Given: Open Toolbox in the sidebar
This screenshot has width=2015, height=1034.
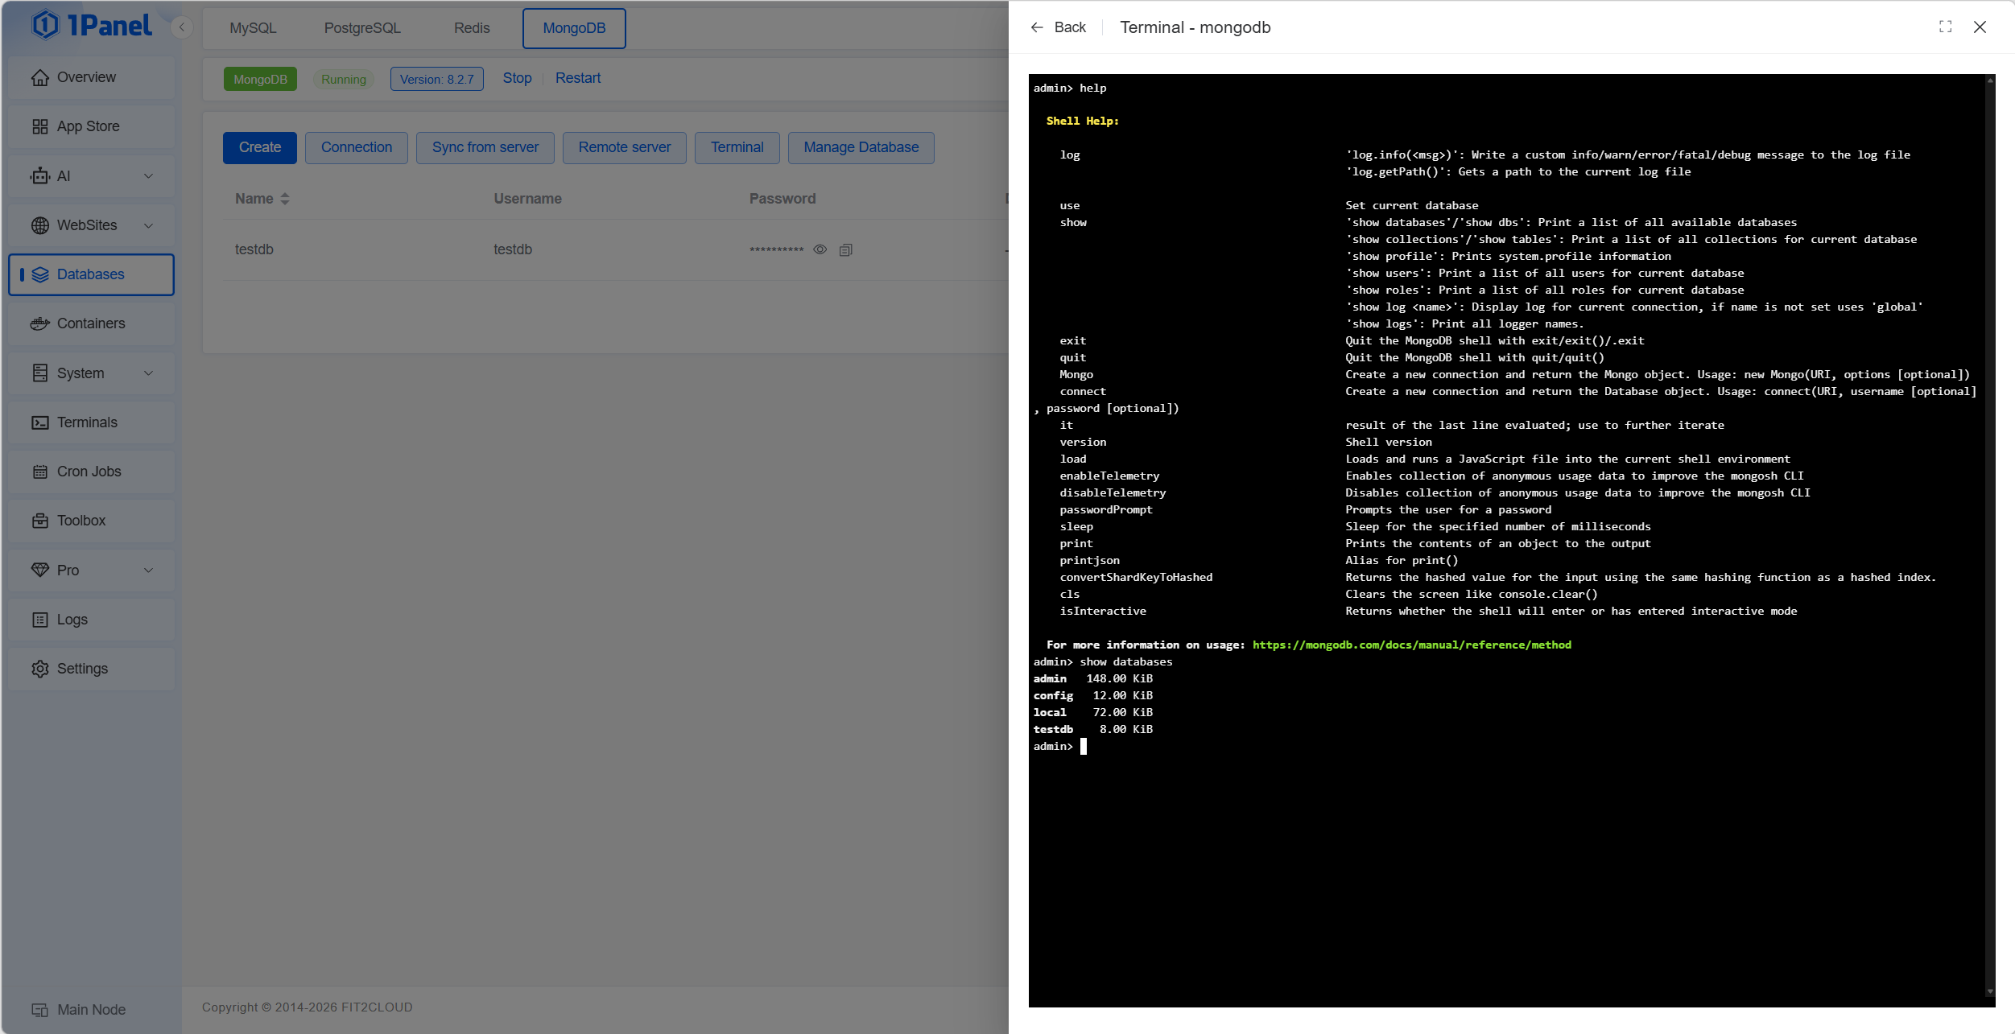Looking at the screenshot, I should coord(92,521).
